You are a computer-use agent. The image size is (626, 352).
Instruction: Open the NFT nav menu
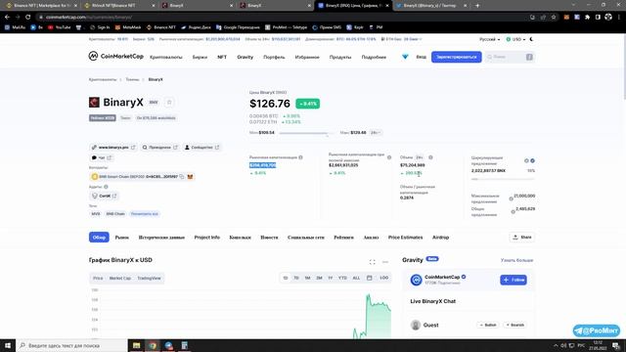(x=222, y=57)
